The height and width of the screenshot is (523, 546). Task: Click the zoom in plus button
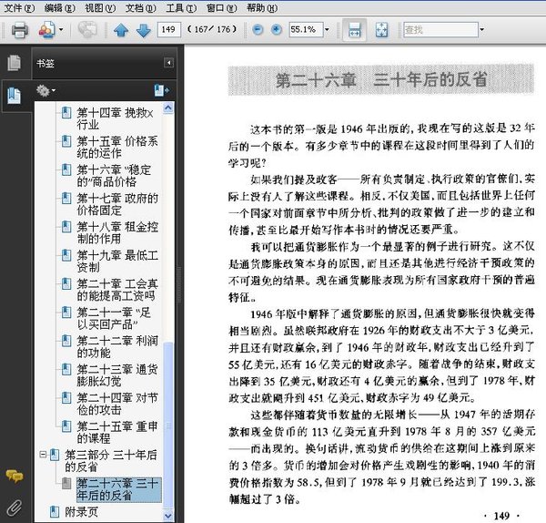click(275, 30)
